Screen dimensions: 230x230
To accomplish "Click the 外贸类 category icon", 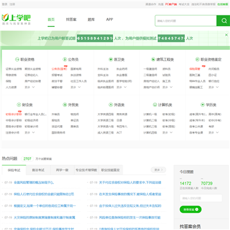I will point(65,105).
